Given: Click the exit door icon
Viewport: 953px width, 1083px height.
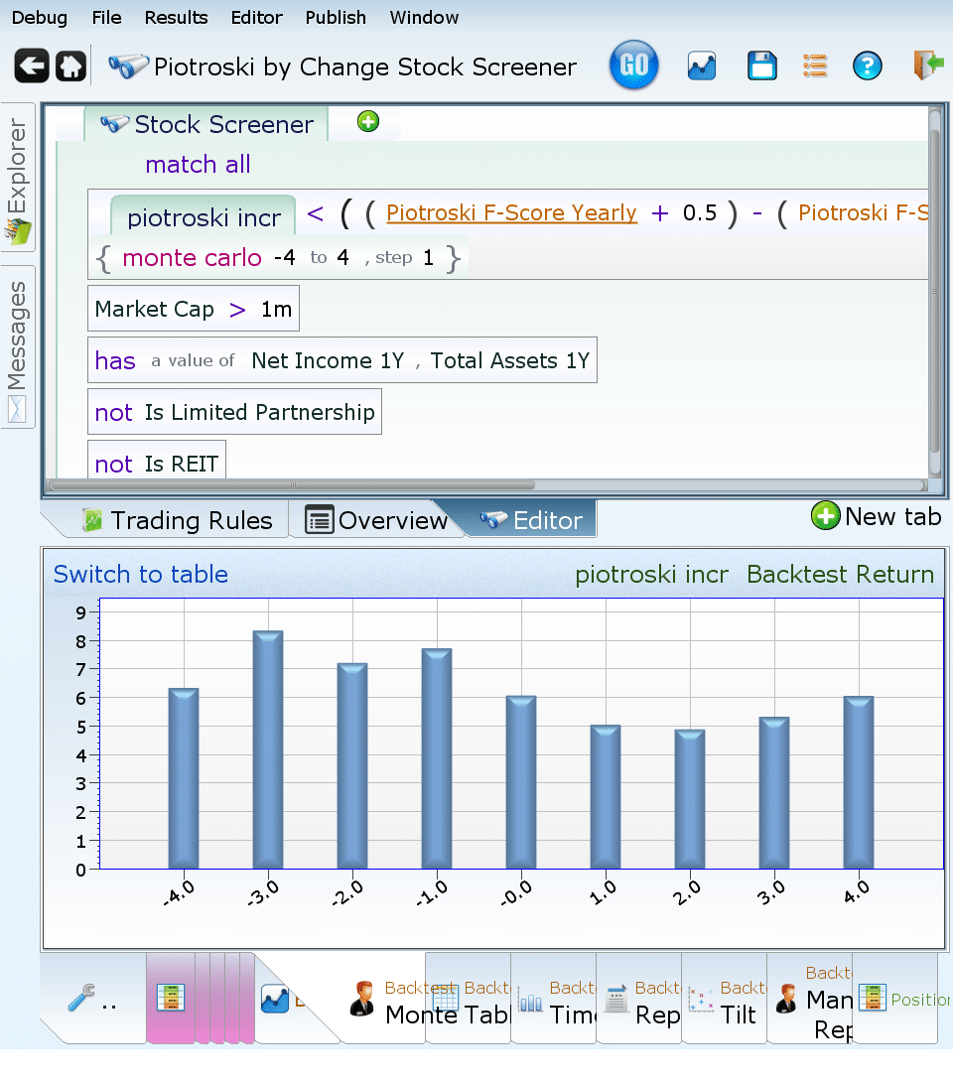Looking at the screenshot, I should click(x=928, y=67).
